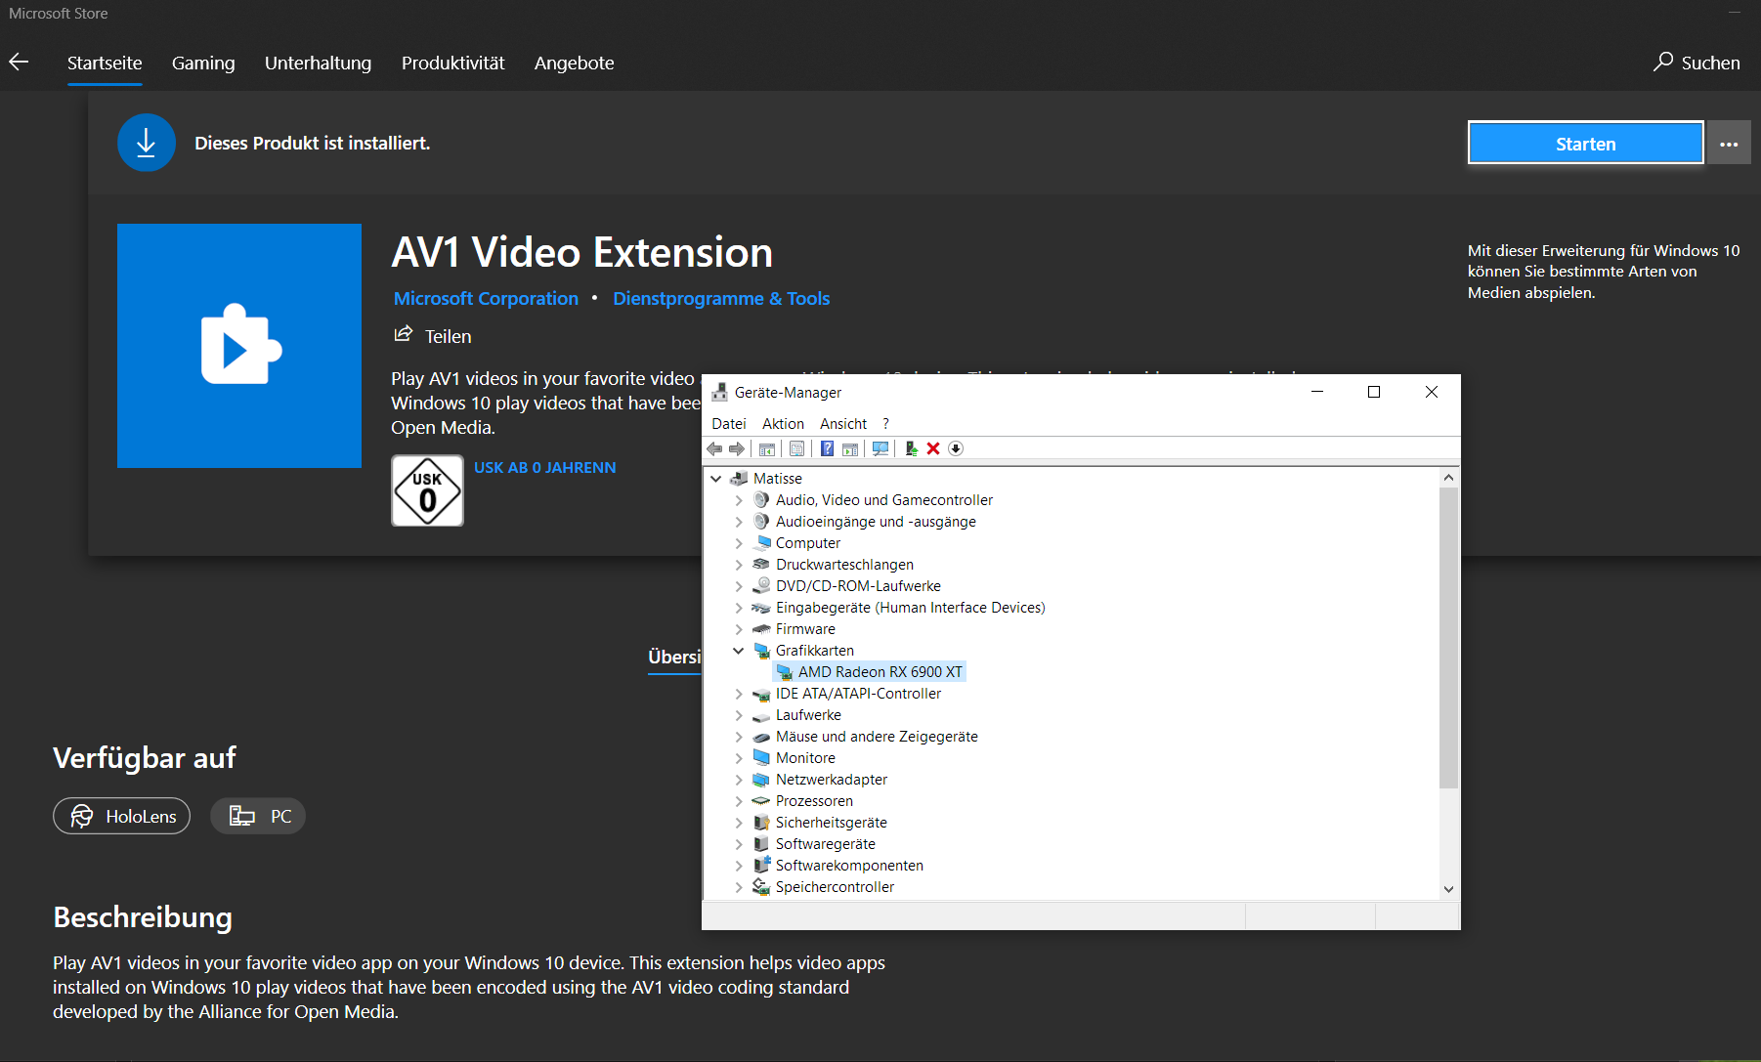Toggle action pane toolbar icon
Screen dimensions: 1761x1062
coord(850,448)
